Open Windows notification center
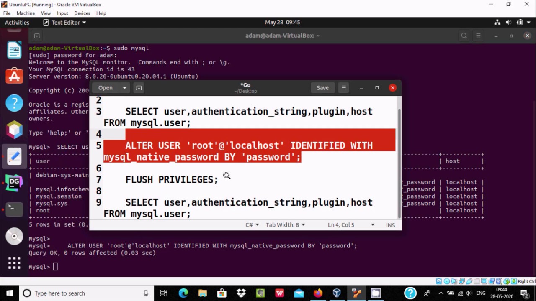This screenshot has width=536, height=301. tap(524, 293)
